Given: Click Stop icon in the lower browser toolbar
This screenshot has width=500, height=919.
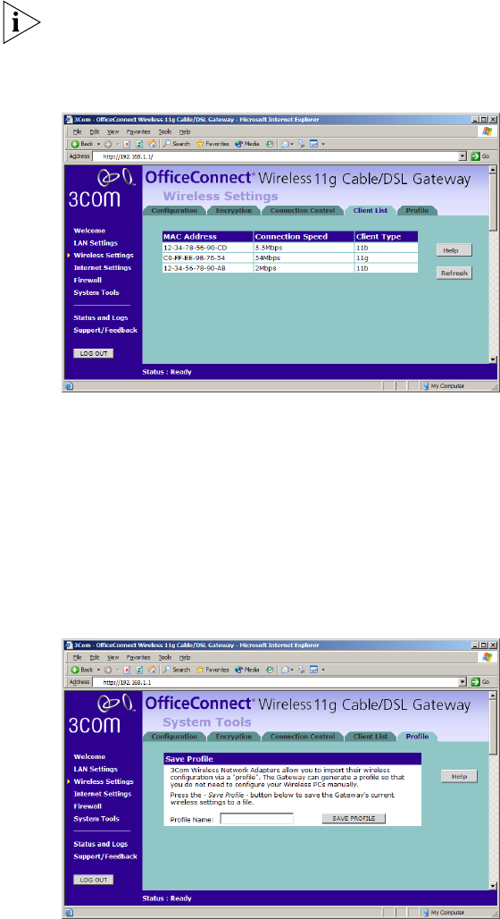Looking at the screenshot, I should click(127, 670).
